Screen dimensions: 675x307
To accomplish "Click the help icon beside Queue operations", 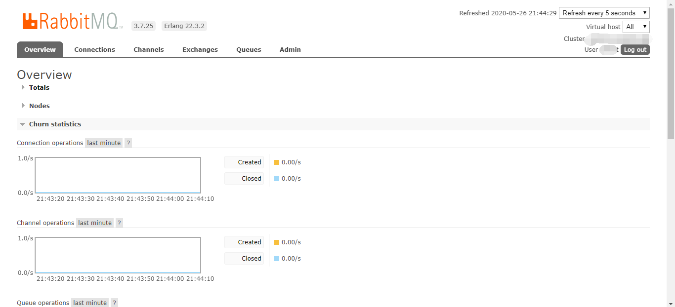I will click(x=114, y=303).
